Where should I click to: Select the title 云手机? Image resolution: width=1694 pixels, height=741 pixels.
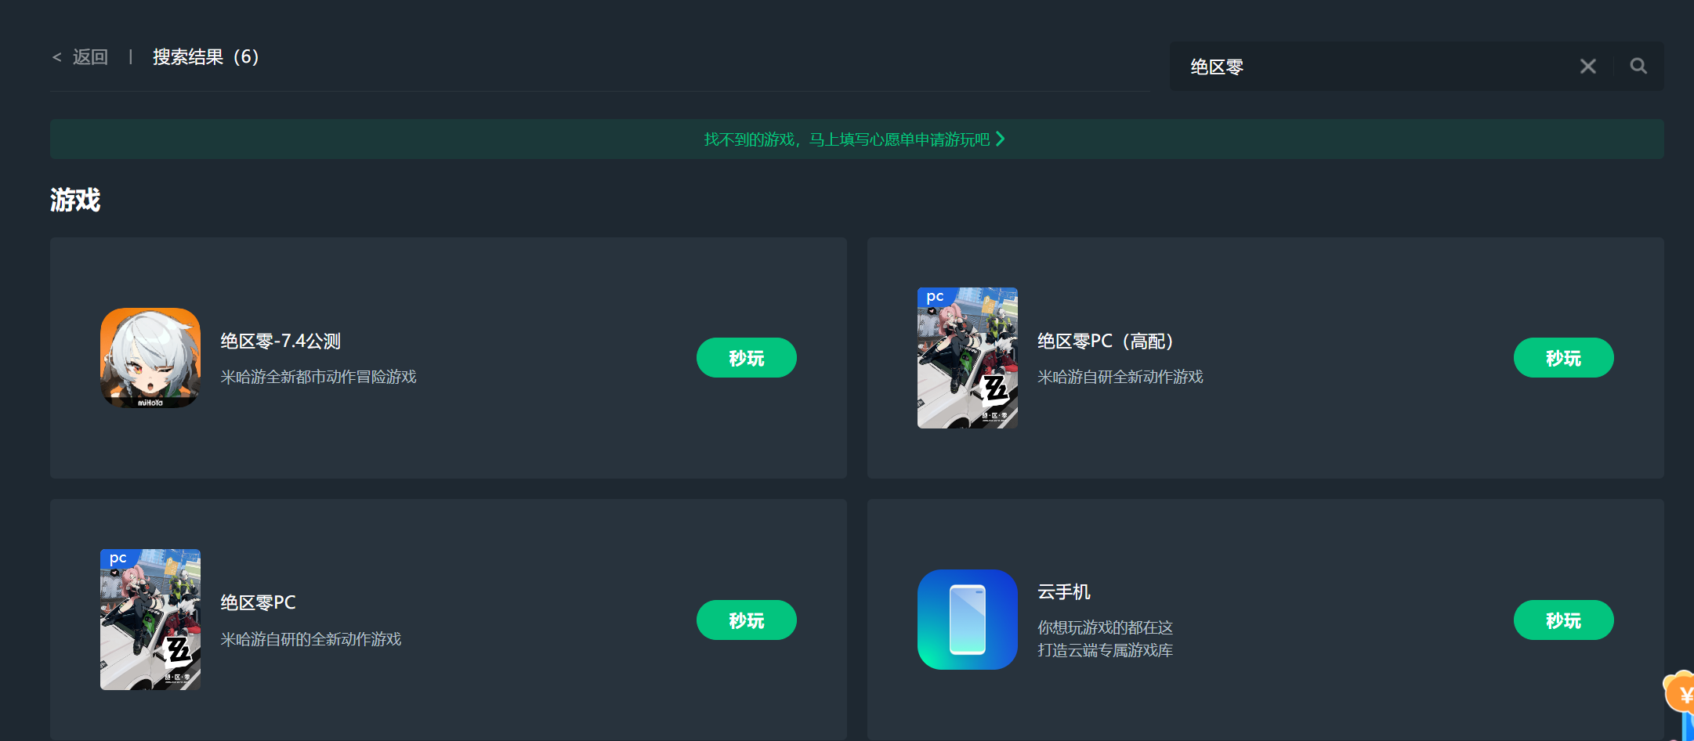pos(1064,592)
